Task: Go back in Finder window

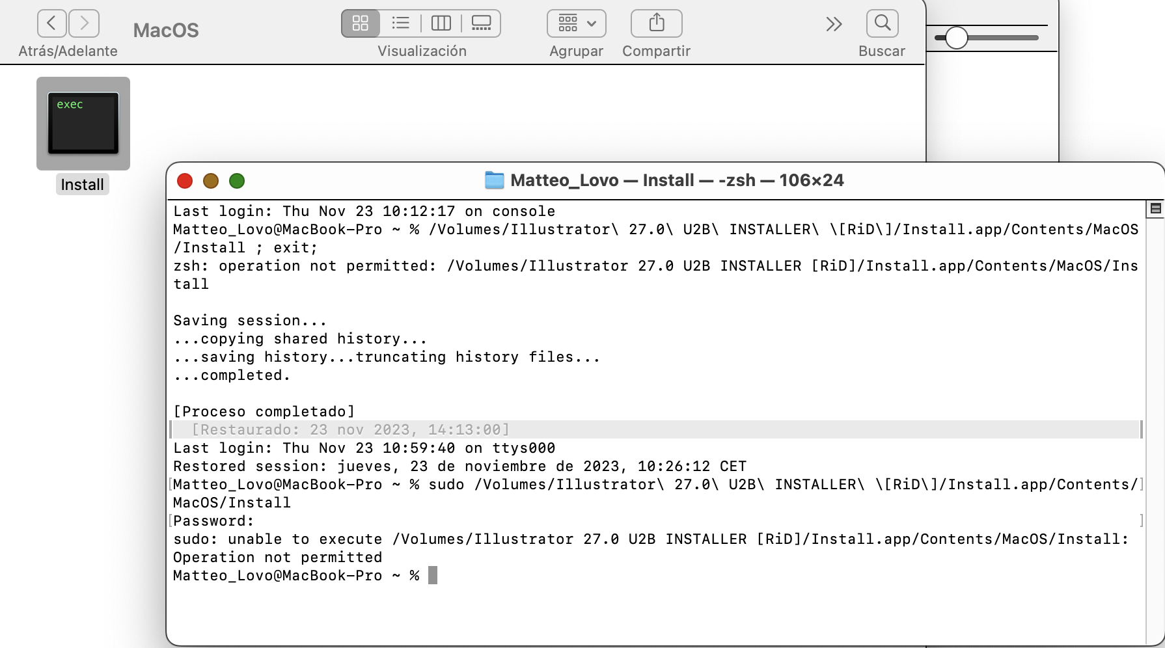Action: tap(52, 24)
